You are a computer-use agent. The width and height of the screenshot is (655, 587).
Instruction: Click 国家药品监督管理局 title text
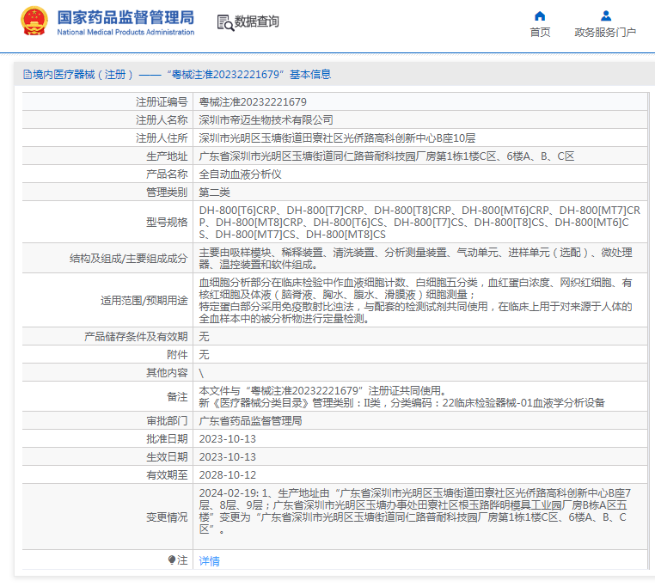point(125,17)
